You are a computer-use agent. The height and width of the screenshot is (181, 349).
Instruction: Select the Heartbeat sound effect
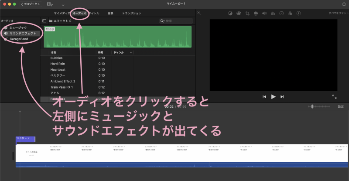click(58, 69)
